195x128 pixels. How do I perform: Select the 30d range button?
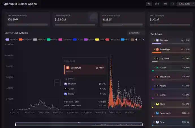(165, 4)
